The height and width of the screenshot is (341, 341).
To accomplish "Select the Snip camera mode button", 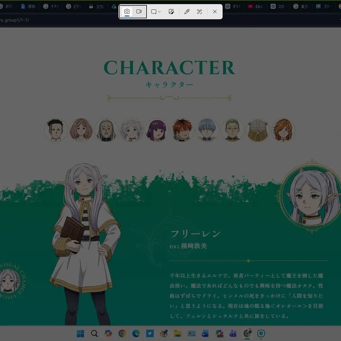I will [127, 12].
